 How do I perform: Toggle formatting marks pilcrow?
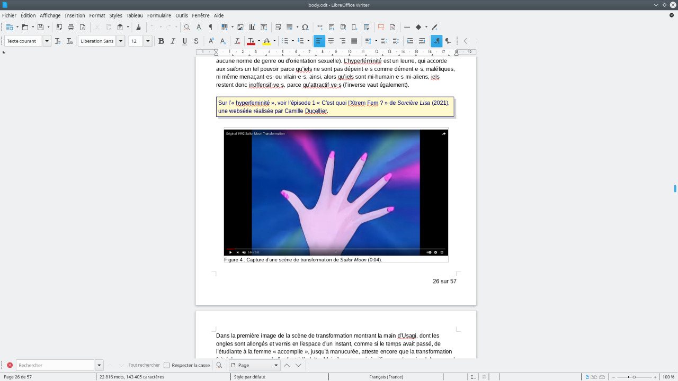point(210,27)
